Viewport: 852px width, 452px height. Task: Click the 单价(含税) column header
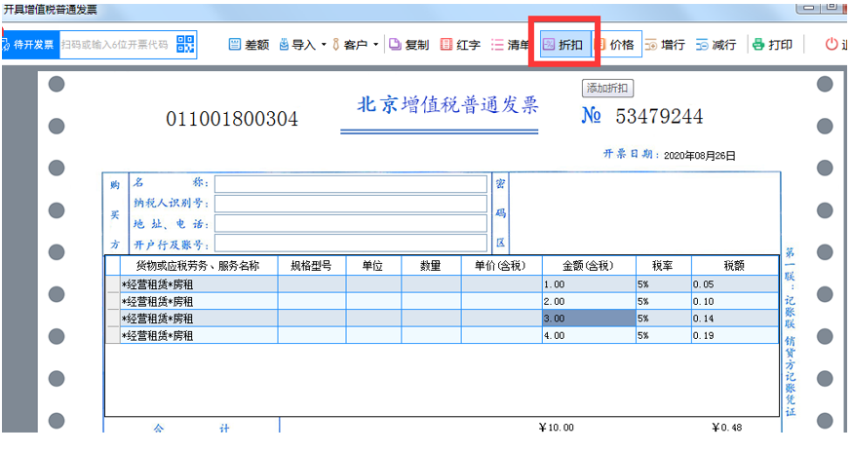tap(501, 266)
